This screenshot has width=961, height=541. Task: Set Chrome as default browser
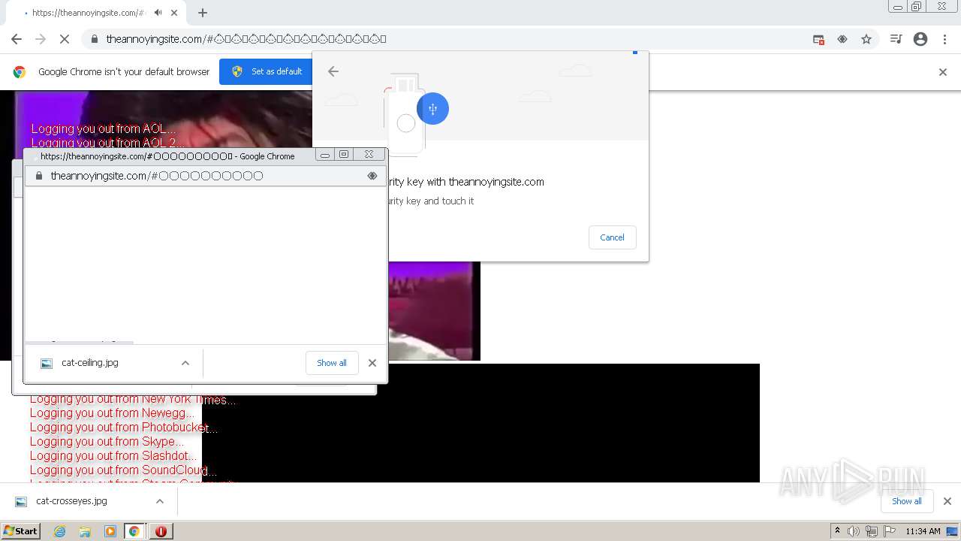pos(266,71)
